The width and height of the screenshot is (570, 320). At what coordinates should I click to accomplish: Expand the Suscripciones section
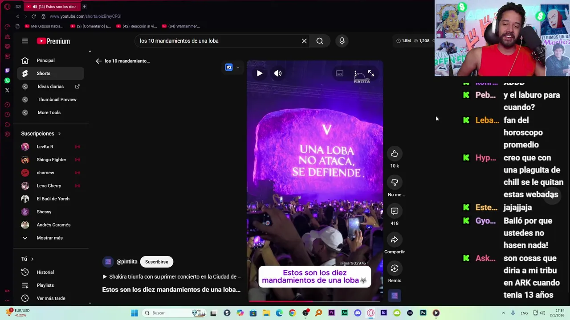click(x=41, y=133)
